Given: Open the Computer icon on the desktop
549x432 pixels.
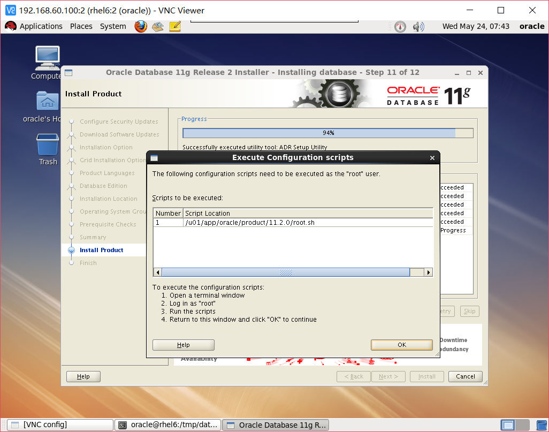Looking at the screenshot, I should coord(47,59).
